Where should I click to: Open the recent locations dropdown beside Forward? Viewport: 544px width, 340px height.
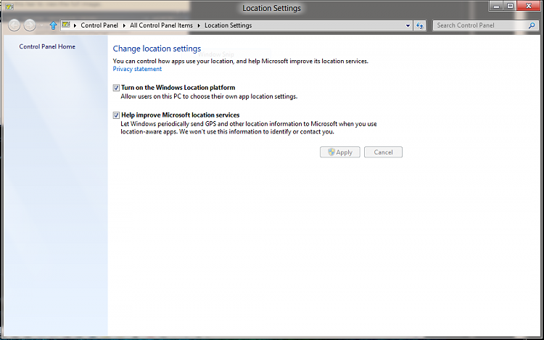(x=41, y=25)
